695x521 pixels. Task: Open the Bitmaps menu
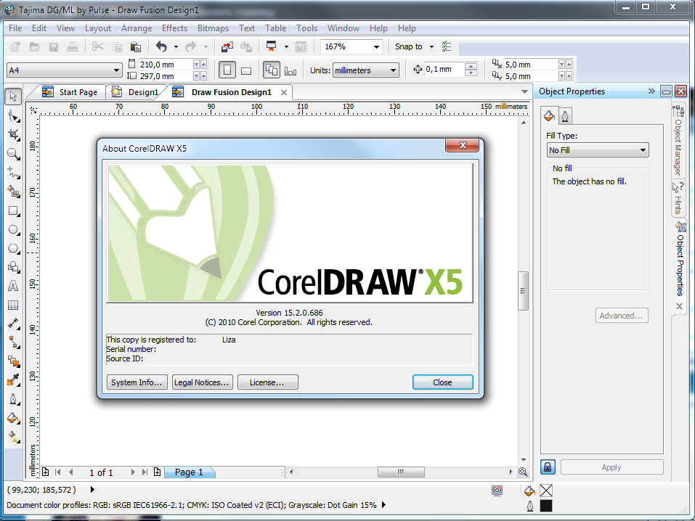(213, 28)
